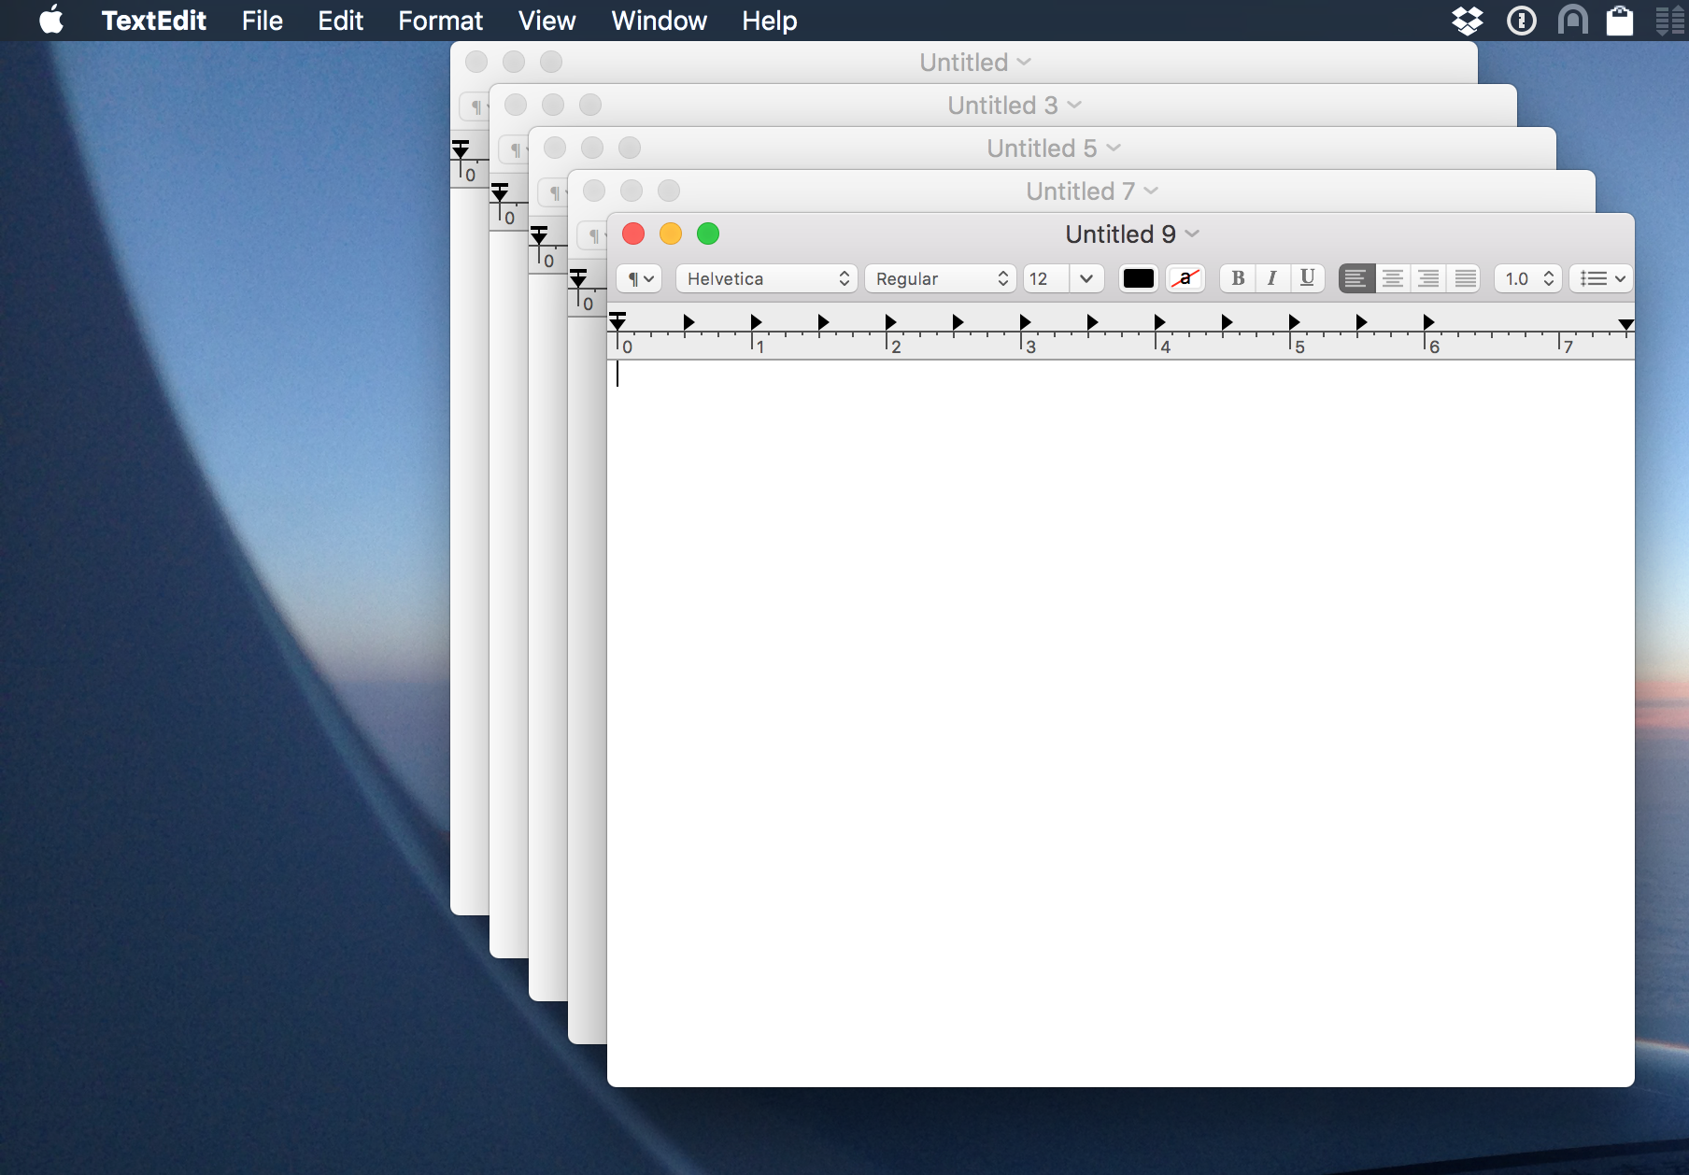Click the right margin marker on the ruler
Viewport: 1689px width, 1175px height.
coord(1625,324)
